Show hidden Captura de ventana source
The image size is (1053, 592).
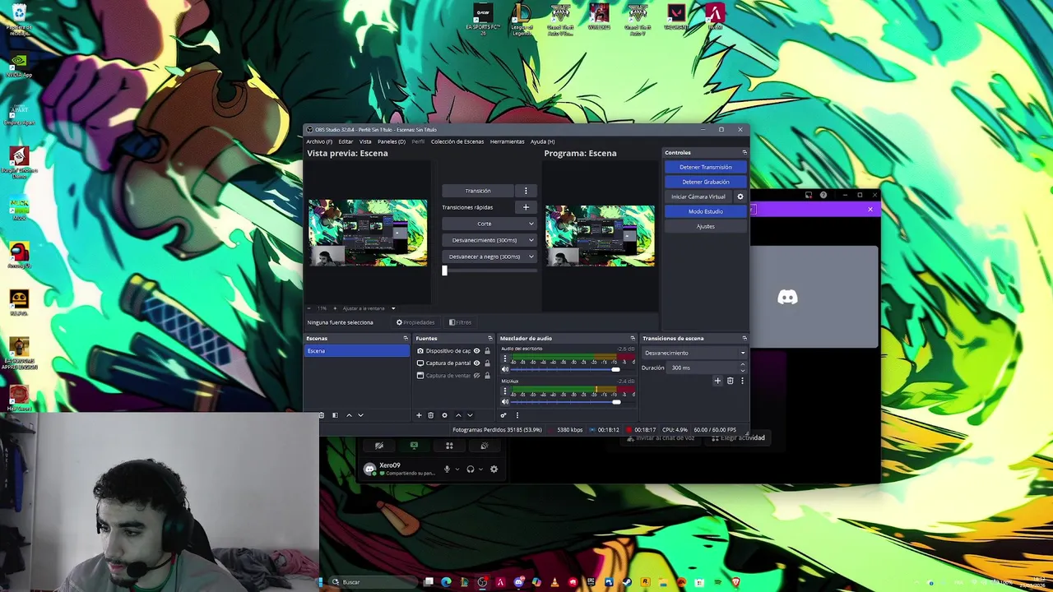(476, 376)
